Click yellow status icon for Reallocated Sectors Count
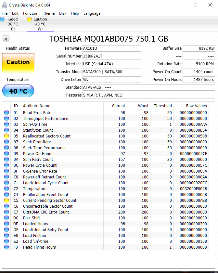Image resolution: width=218 pixels, height=273 pixels. pos(6,136)
